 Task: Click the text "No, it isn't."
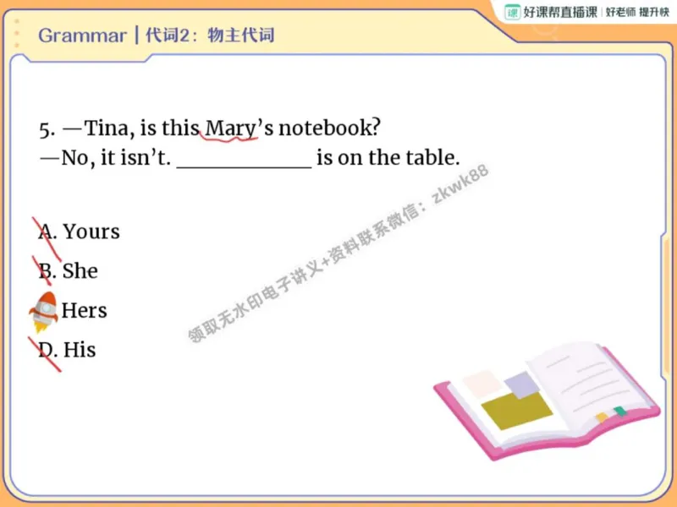pos(116,158)
